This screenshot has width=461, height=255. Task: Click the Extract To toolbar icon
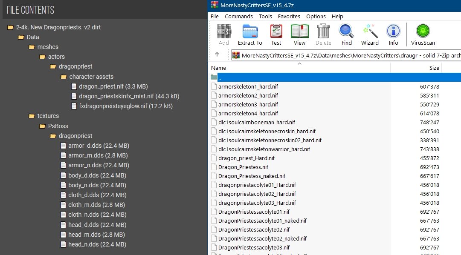250,32
